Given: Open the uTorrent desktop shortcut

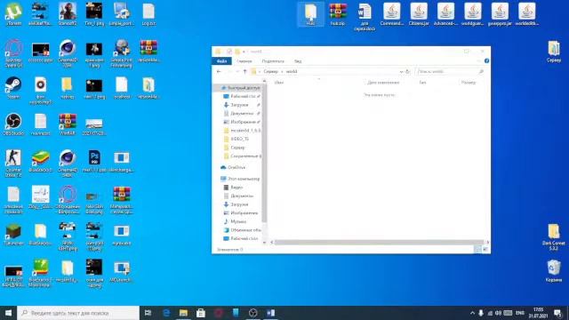Looking at the screenshot, I should click(x=13, y=14).
